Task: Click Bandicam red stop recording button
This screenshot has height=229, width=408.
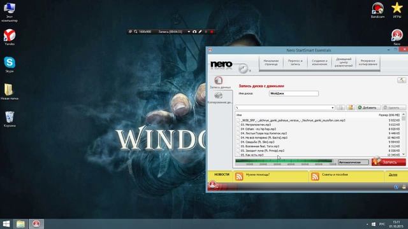Action: point(212,32)
